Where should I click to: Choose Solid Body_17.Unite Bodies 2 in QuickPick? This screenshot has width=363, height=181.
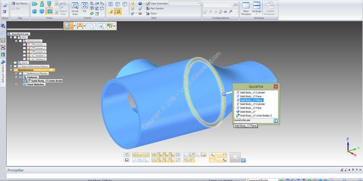tap(254, 115)
